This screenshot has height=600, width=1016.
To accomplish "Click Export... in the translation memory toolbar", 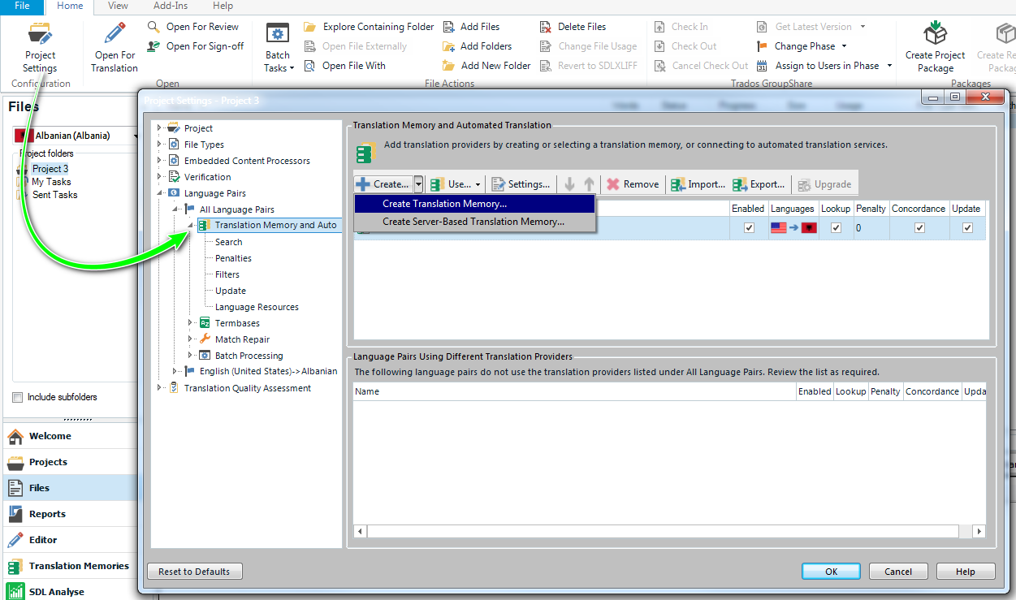I will coord(759,184).
